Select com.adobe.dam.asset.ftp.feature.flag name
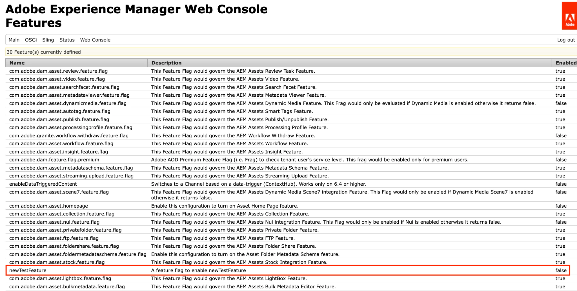 click(54, 238)
